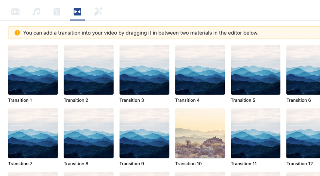The image size is (320, 176).
Task: Click the 'Transition 6' label
Action: pos(299,100)
